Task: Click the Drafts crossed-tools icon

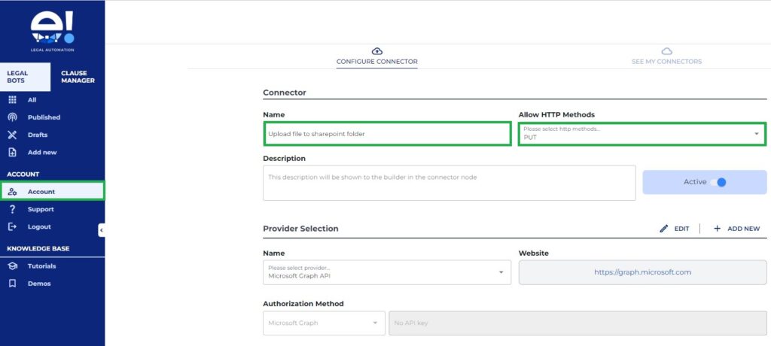Action: tap(12, 135)
